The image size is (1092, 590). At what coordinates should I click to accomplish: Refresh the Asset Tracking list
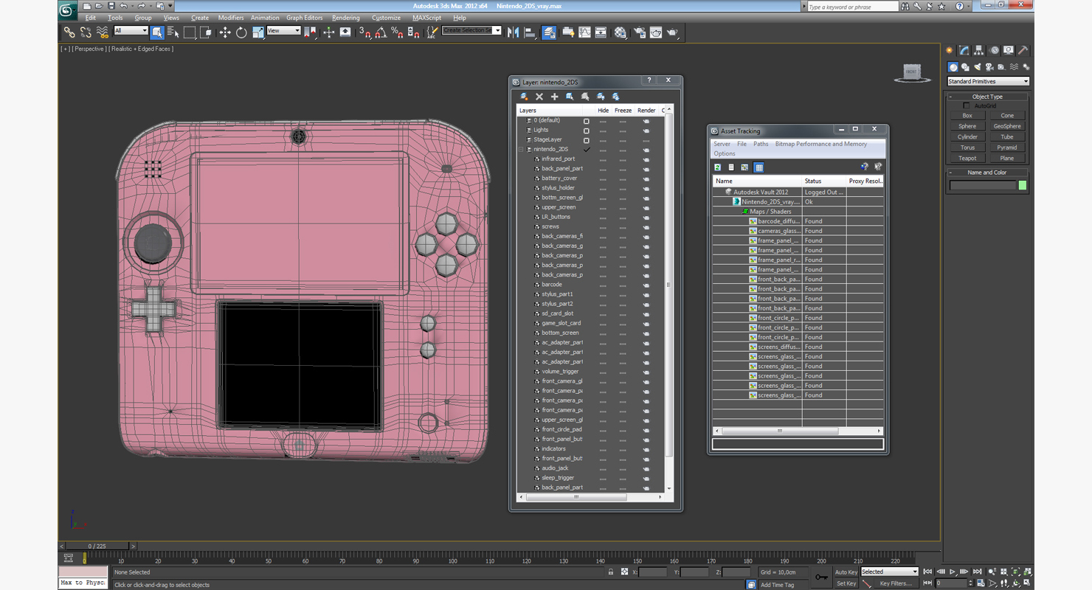tap(717, 167)
